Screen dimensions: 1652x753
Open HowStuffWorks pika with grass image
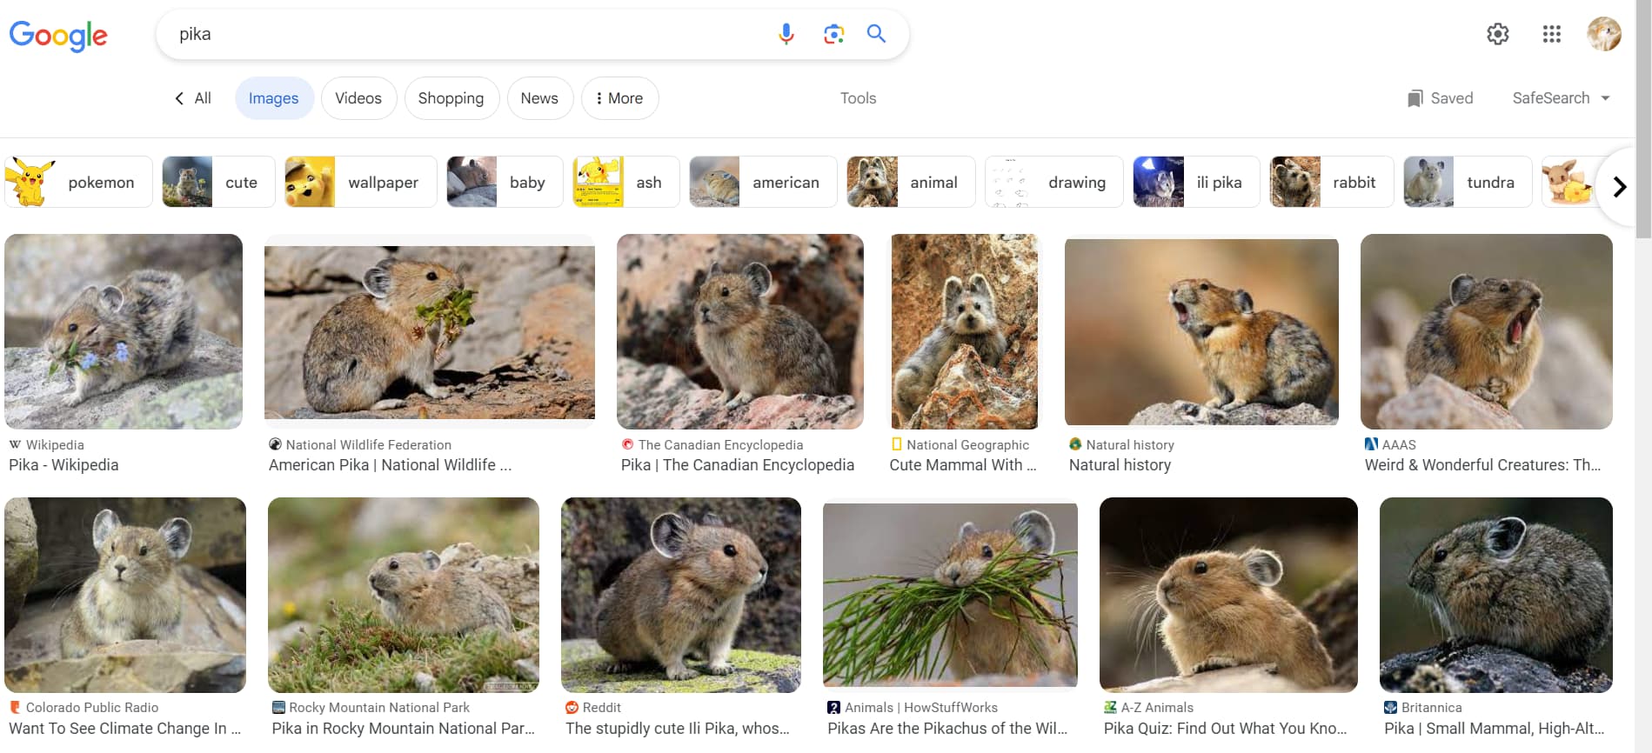pos(950,595)
